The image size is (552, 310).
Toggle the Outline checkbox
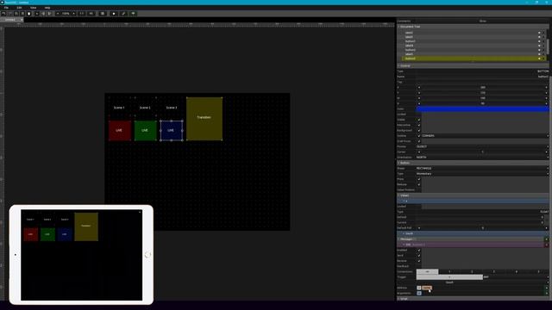(419, 136)
